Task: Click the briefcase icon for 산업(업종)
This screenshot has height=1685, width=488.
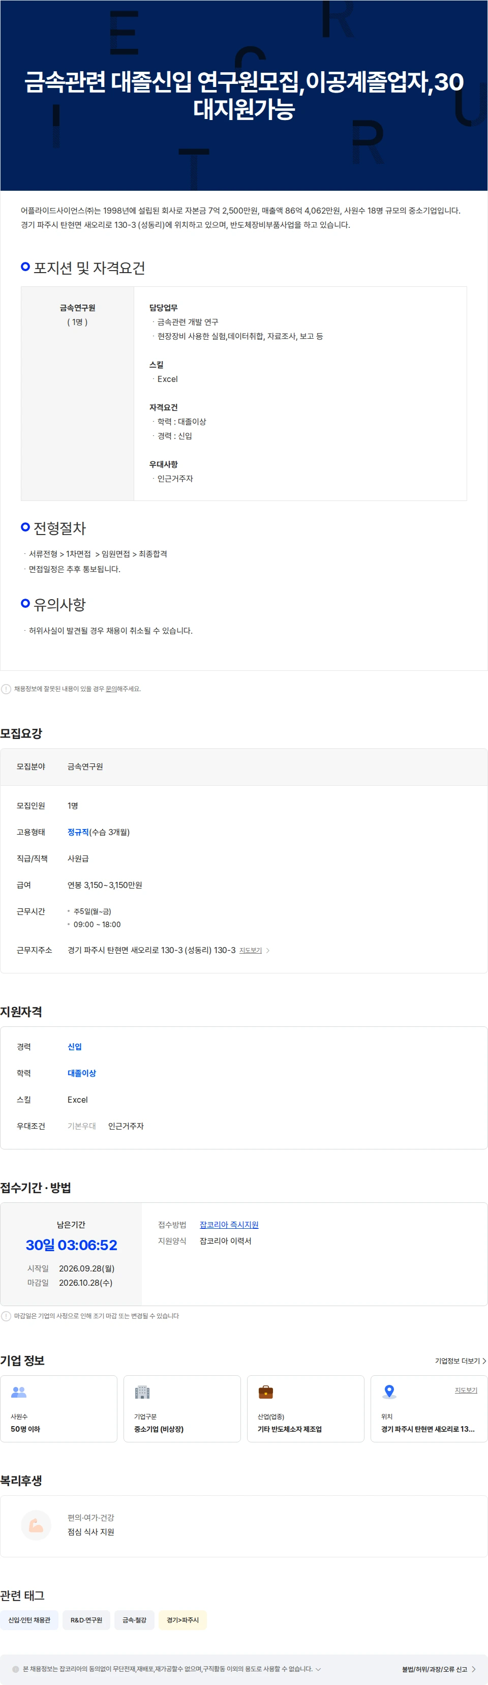Action: [265, 1392]
